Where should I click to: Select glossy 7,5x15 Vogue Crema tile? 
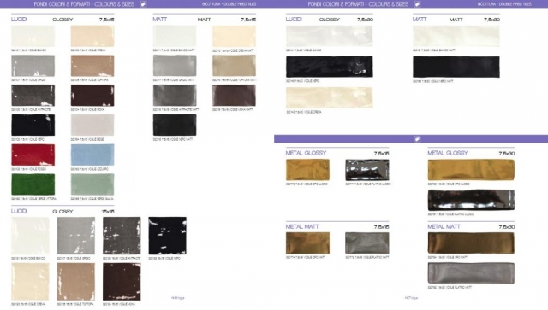pos(92,36)
